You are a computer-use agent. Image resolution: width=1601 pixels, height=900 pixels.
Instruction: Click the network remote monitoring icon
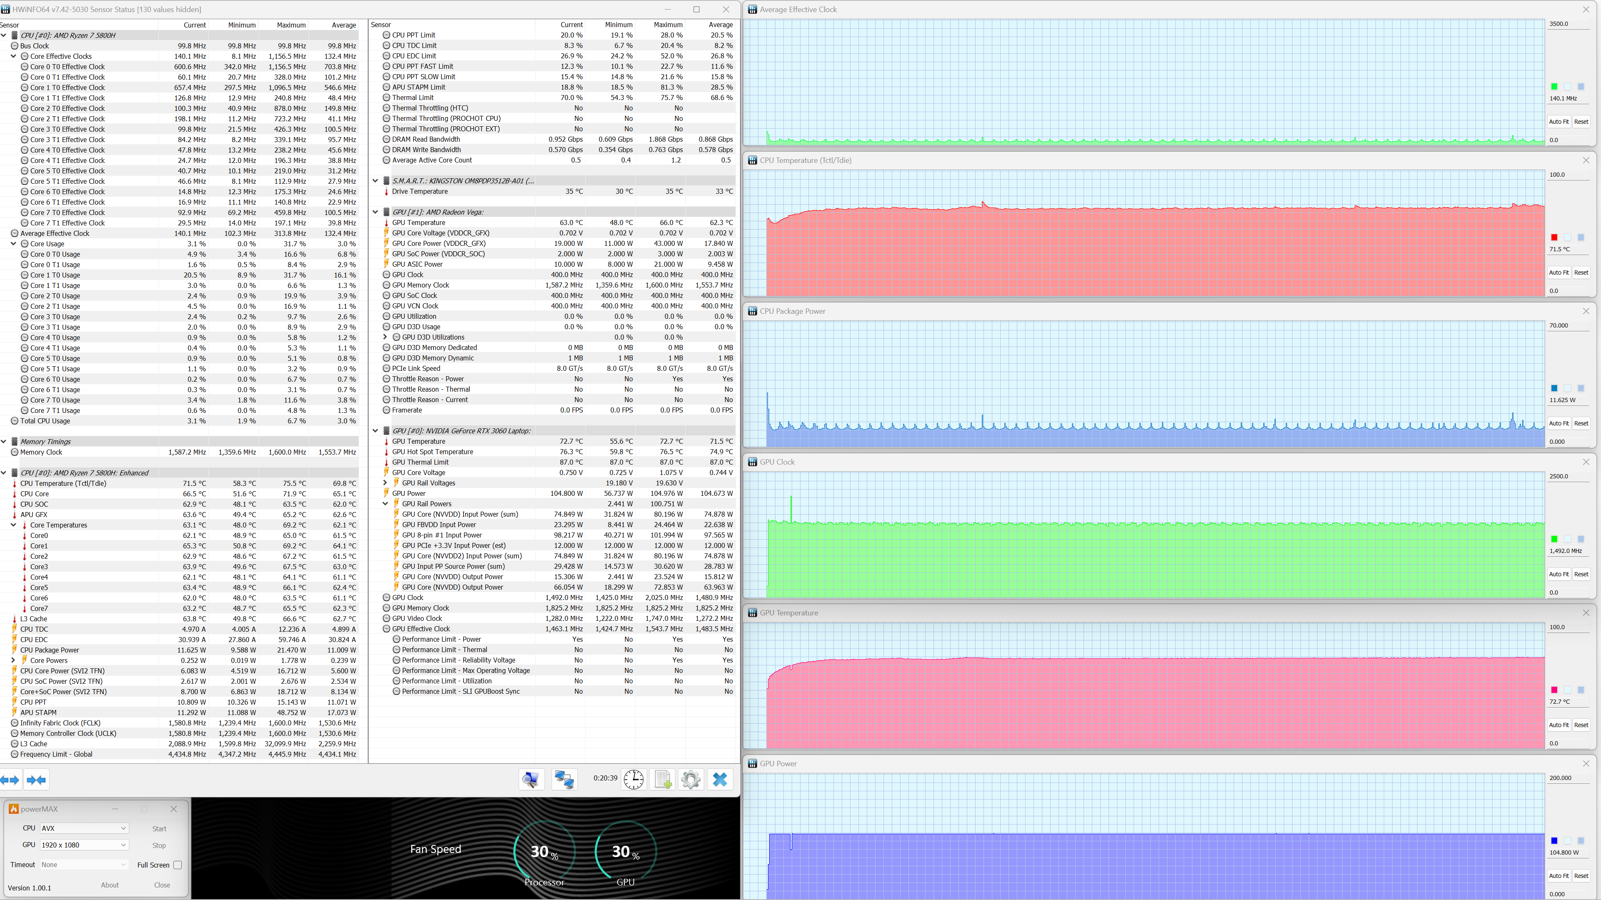[x=565, y=779]
